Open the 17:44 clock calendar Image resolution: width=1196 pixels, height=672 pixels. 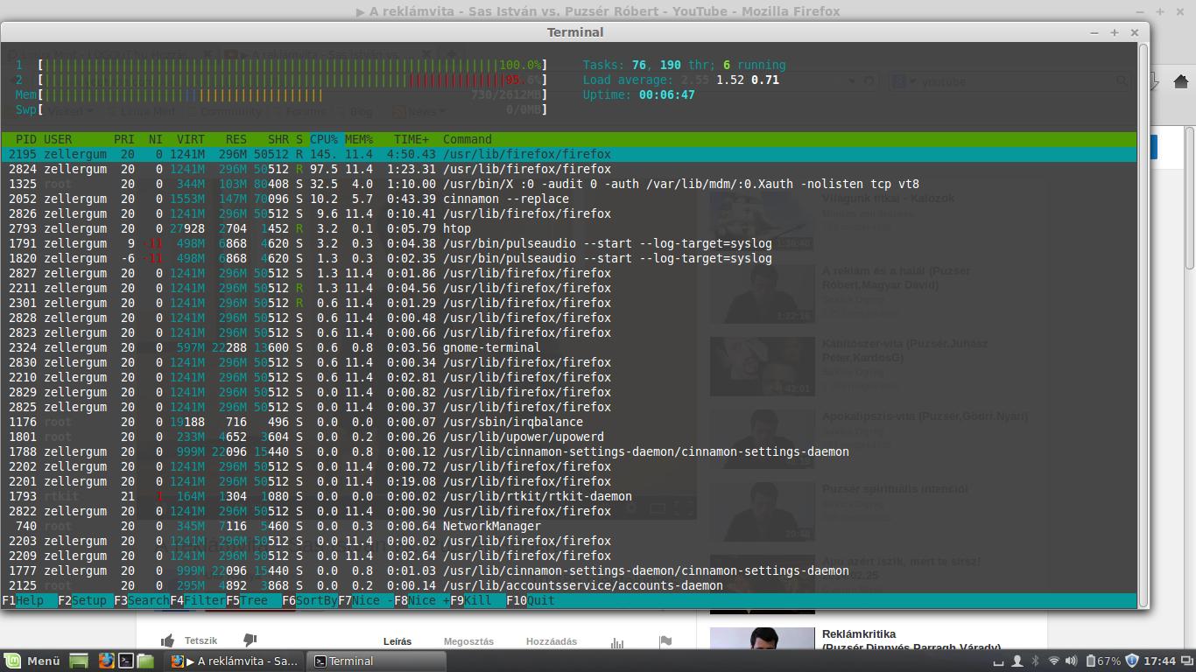point(1160,661)
